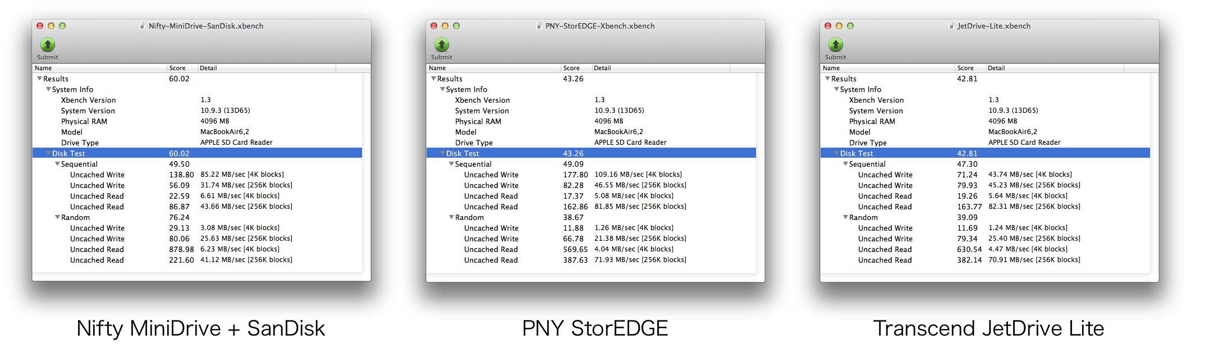Collapse Sequential group in Nifty-MiniDrive-SanDisk window
This screenshot has width=1209, height=348.
[58, 164]
